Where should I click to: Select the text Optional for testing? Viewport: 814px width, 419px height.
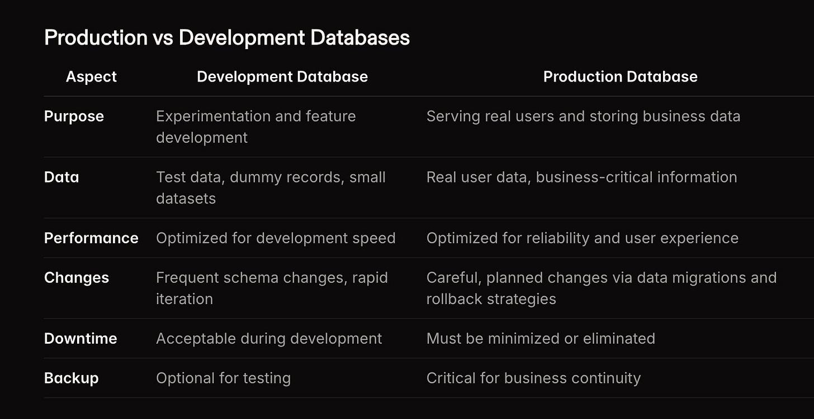223,378
